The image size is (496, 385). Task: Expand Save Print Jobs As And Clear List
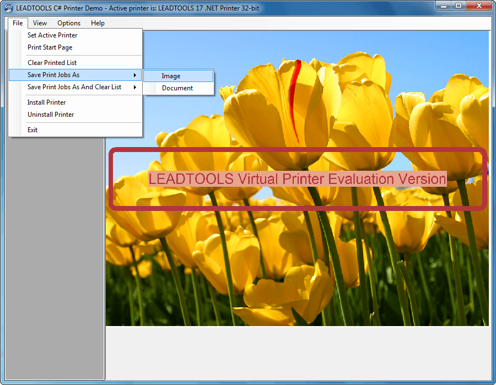(x=76, y=87)
